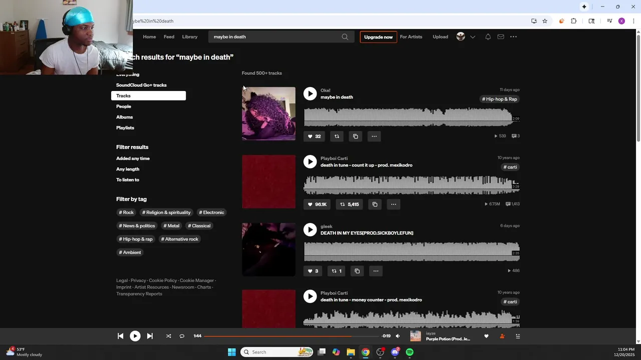Follow iayze from the player bar

coord(502,336)
